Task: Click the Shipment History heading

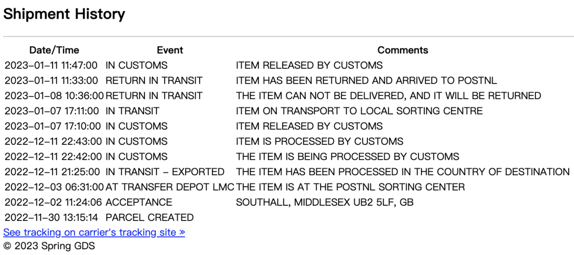Action: pyautogui.click(x=64, y=14)
